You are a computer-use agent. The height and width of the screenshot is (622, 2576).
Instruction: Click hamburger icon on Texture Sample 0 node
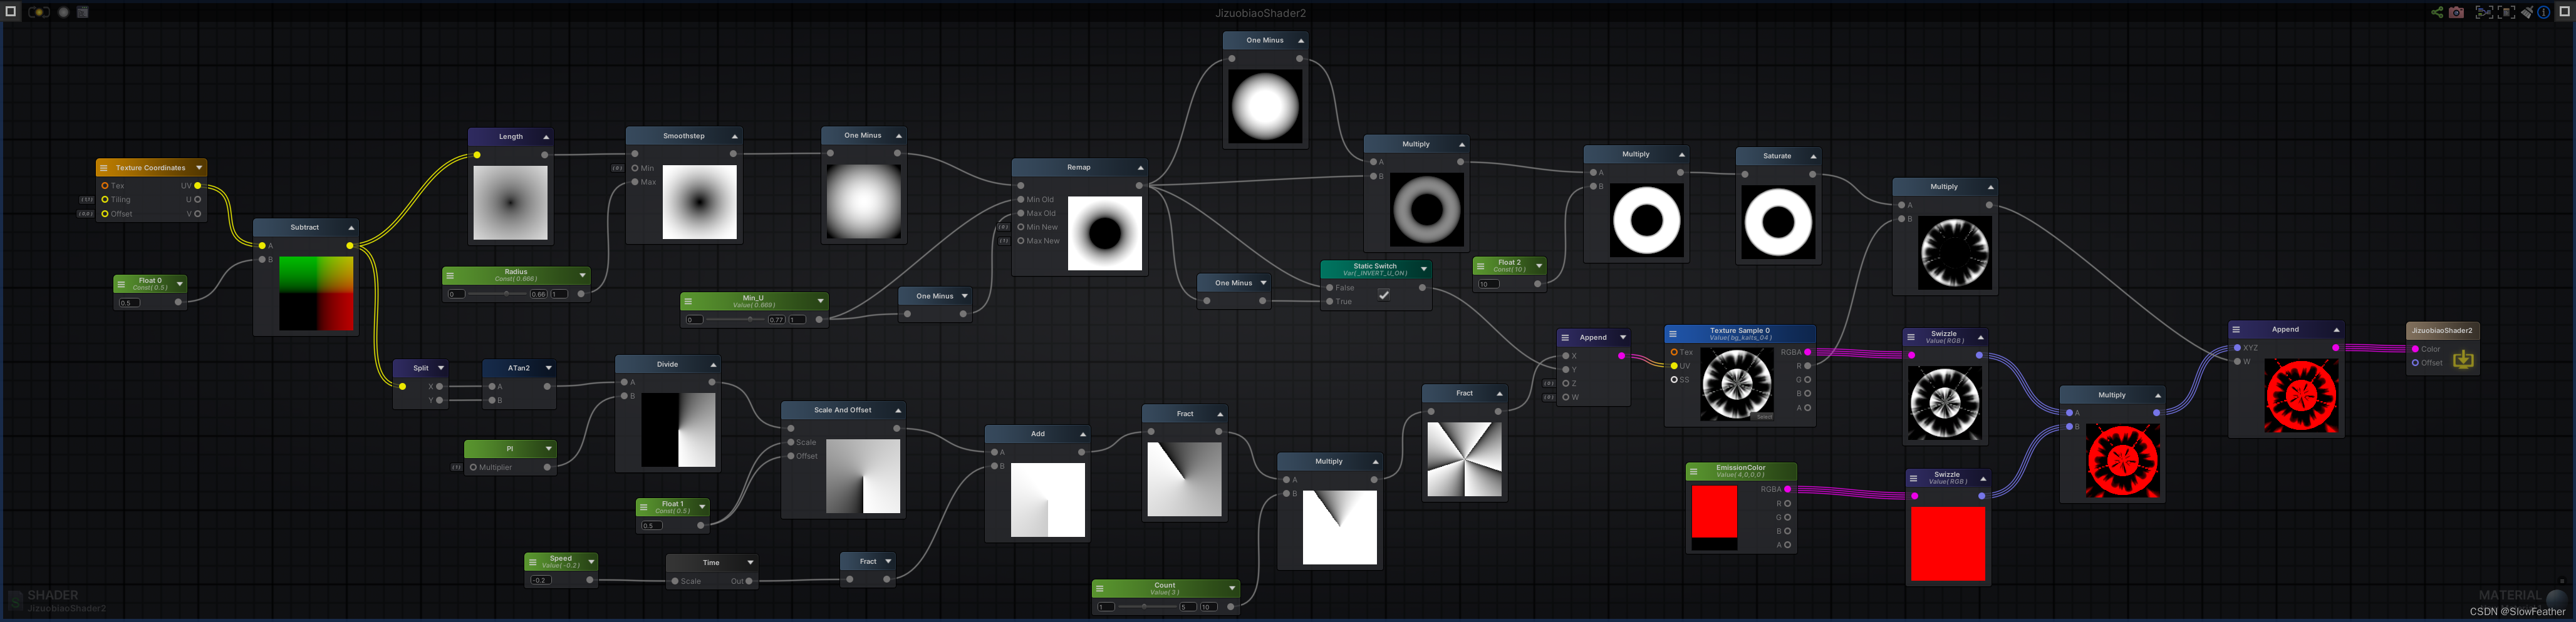(1673, 334)
